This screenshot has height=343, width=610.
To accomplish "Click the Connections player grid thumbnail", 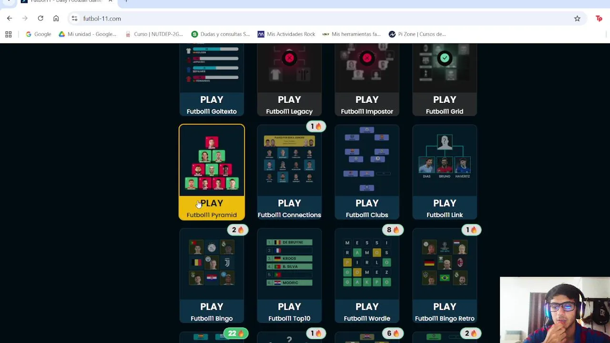I will (x=289, y=160).
